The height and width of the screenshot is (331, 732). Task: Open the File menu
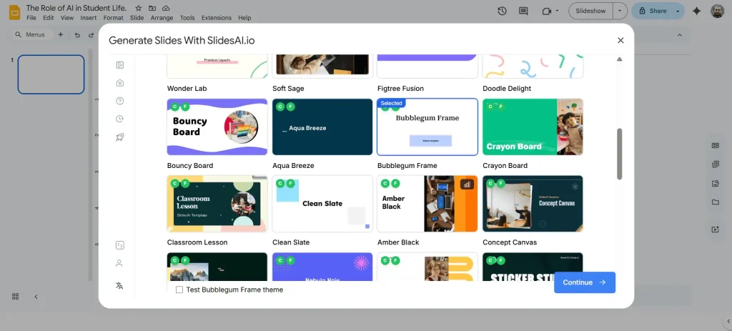click(31, 18)
